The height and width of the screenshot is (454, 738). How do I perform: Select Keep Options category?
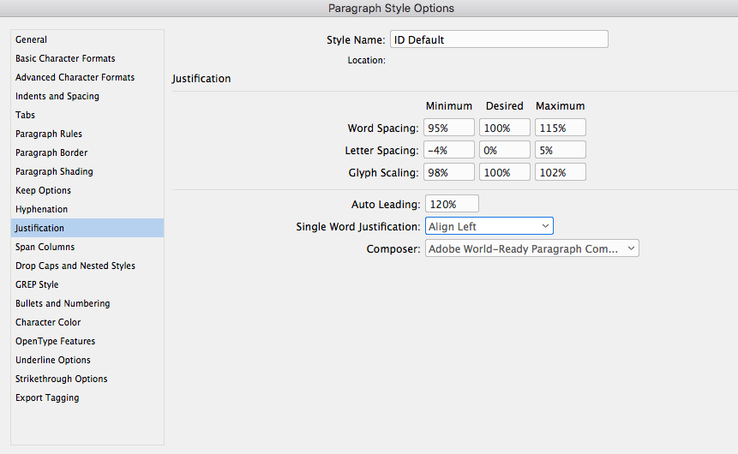[87, 190]
